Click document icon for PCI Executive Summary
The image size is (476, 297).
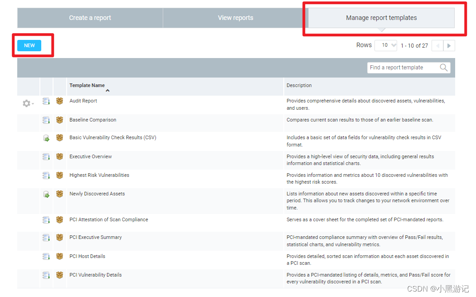pyautogui.click(x=46, y=238)
